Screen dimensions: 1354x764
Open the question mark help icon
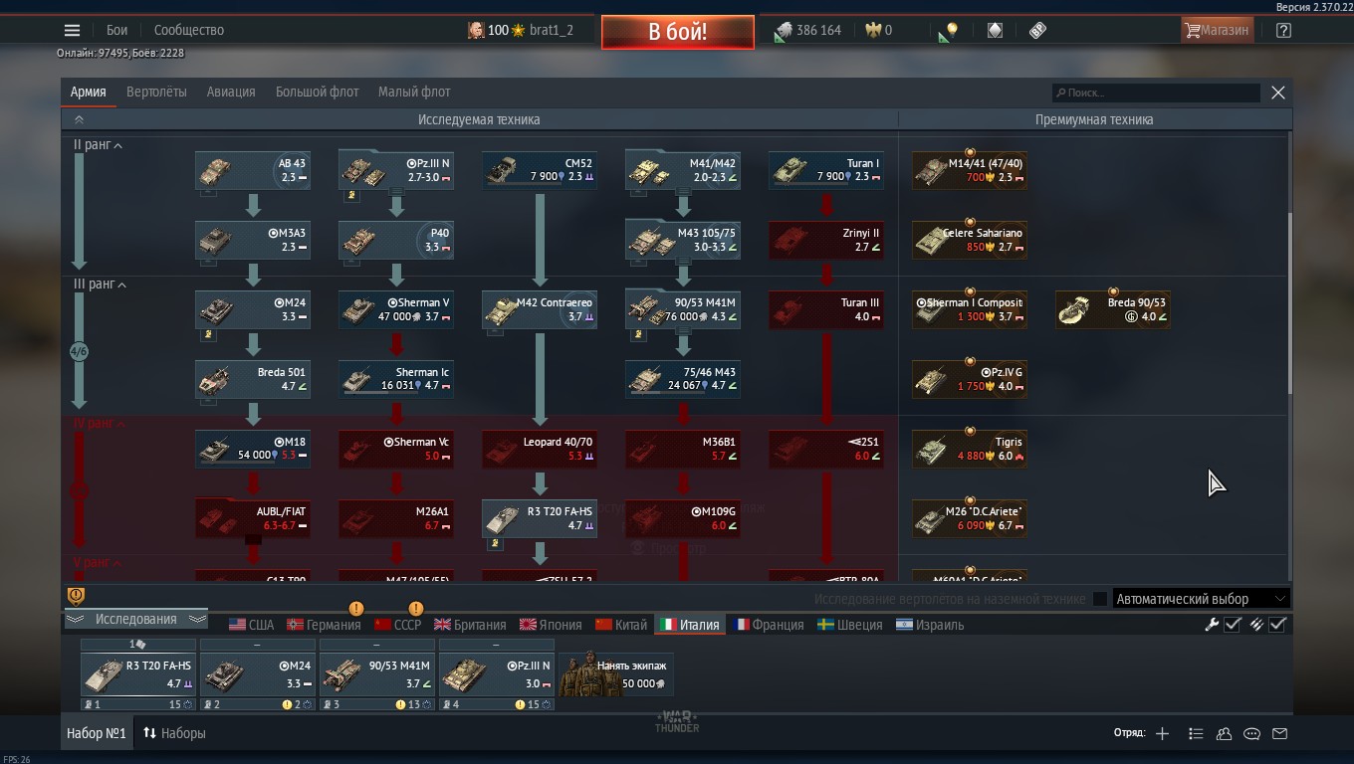[x=1283, y=30]
